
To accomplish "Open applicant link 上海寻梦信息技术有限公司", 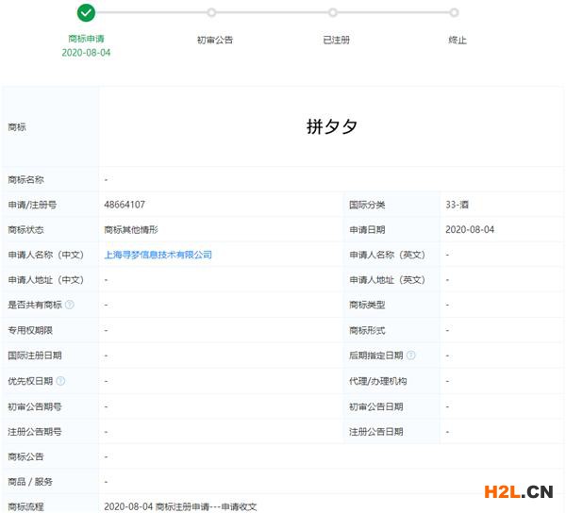I will click(x=158, y=255).
